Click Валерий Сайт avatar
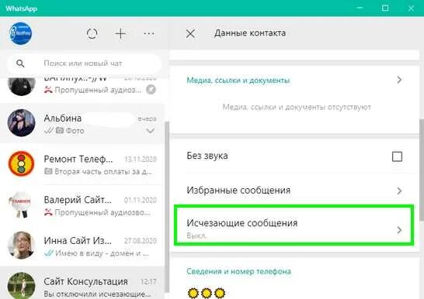 click(22, 205)
